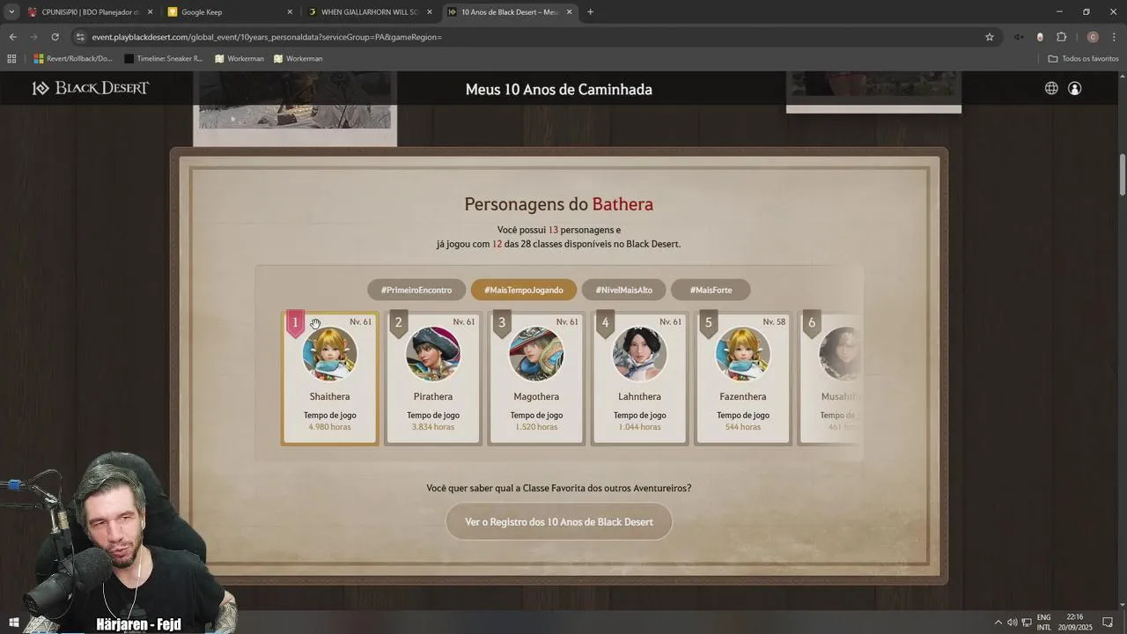This screenshot has height=634, width=1127.
Task: Switch to CPUNISIPIO BDO Planejador browser tab
Action: 89,12
